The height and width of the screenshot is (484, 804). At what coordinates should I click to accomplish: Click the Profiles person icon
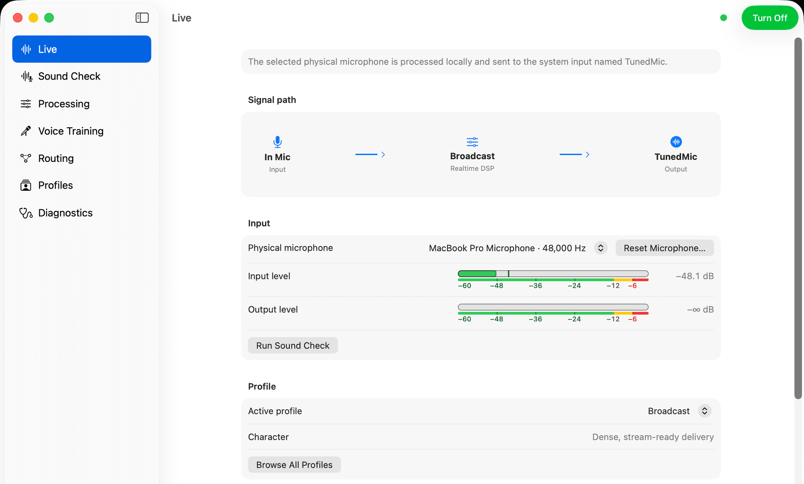[x=26, y=185]
